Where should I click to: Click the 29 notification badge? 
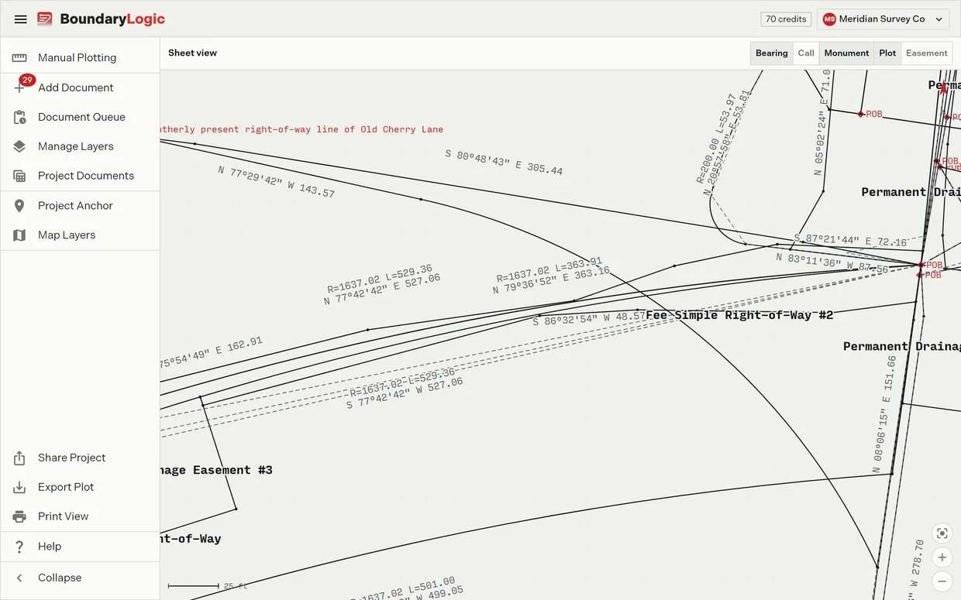[x=27, y=80]
